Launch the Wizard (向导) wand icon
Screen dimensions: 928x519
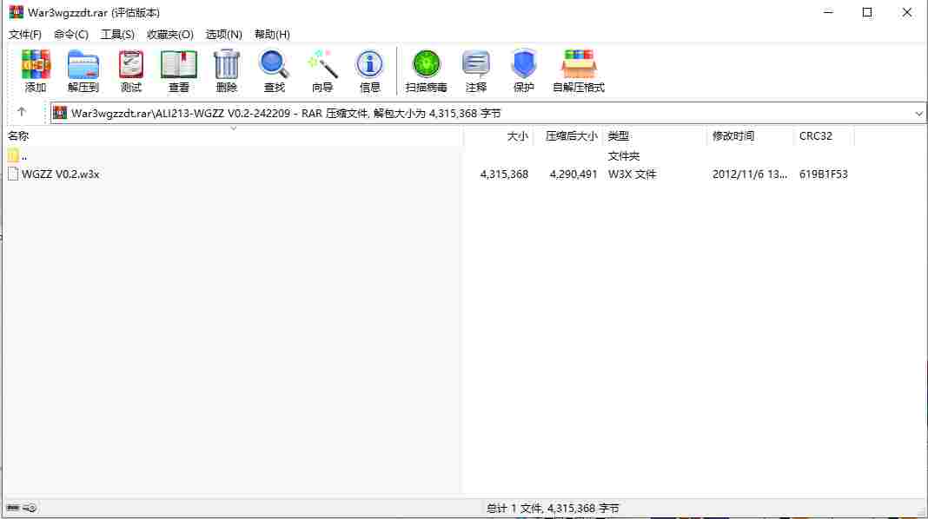pyautogui.click(x=322, y=71)
